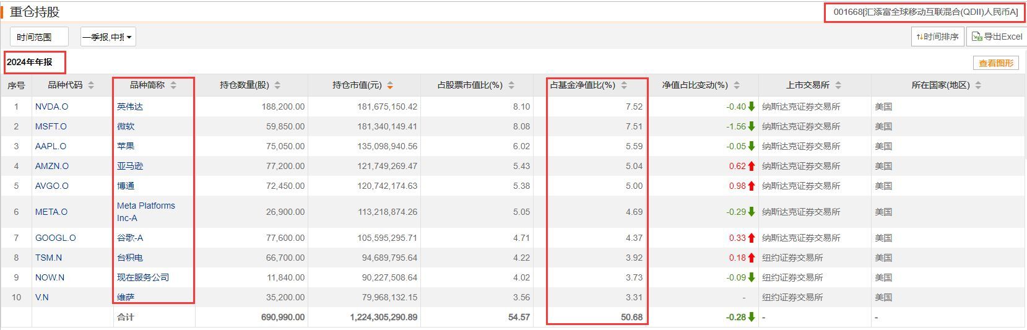This screenshot has width=1027, height=330.
Task: Select NOW.N share count 11,840.00
Action: tap(285, 277)
